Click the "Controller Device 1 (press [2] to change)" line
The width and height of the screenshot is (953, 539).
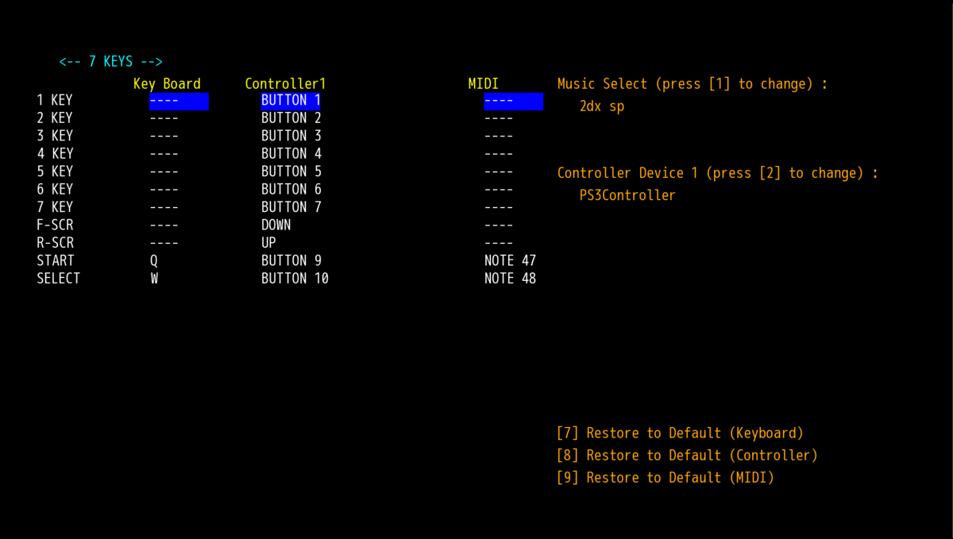[718, 173]
